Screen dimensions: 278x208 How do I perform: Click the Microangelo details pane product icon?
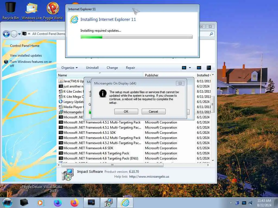coord(67,174)
